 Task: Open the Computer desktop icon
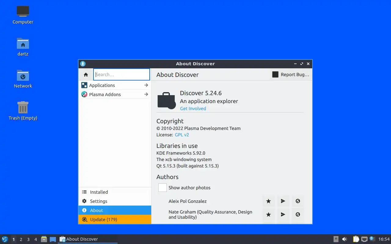[x=23, y=11]
